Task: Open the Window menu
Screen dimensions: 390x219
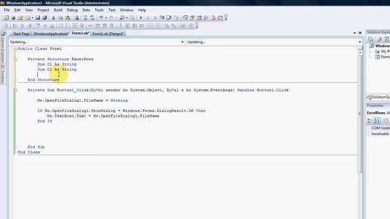Action: point(127,10)
